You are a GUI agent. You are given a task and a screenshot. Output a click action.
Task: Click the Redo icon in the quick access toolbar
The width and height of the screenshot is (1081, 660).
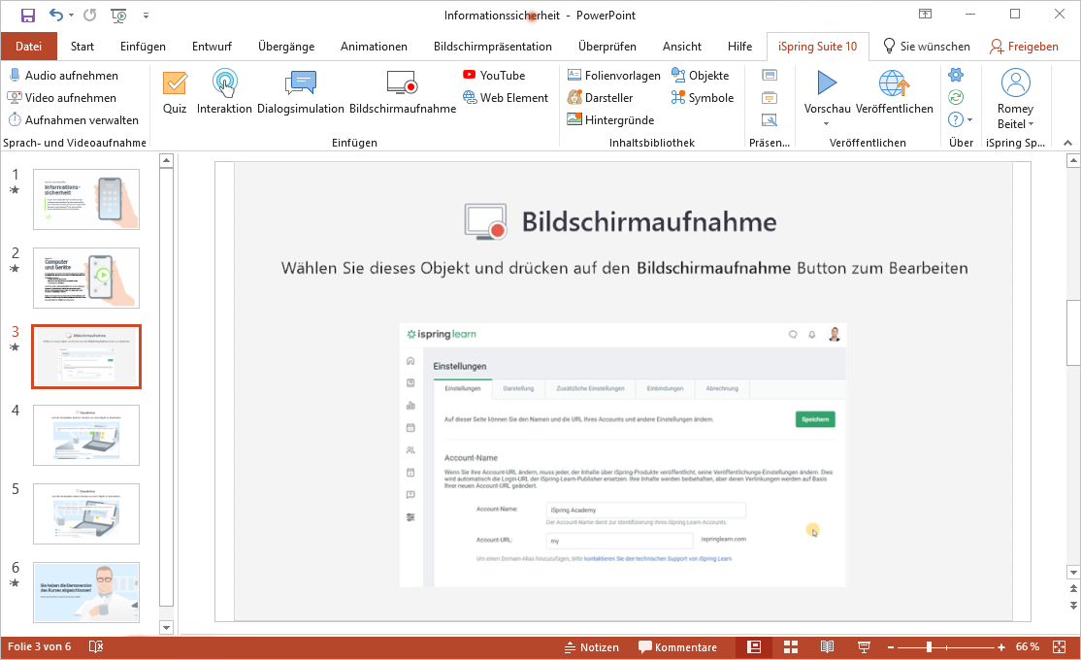pos(90,16)
